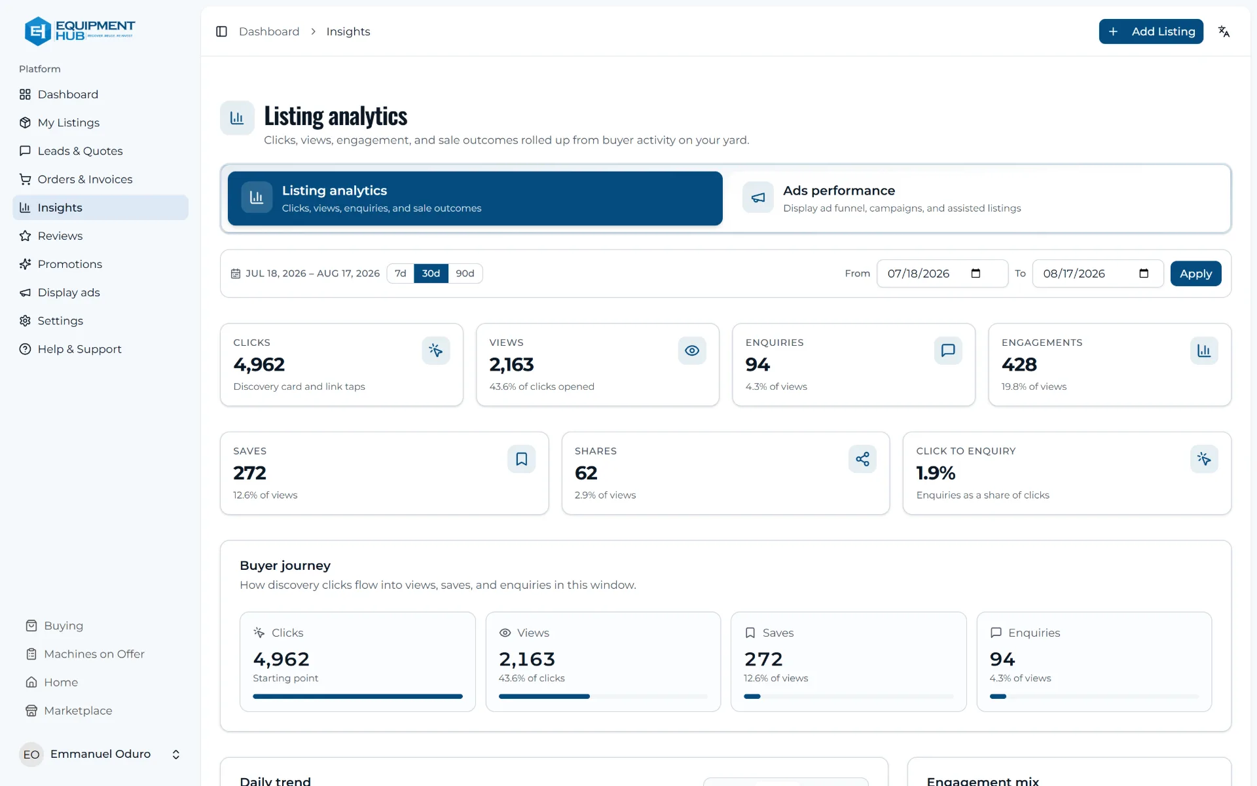This screenshot has width=1257, height=786.
Task: Go to Orders & Invoices
Action: pos(100,179)
